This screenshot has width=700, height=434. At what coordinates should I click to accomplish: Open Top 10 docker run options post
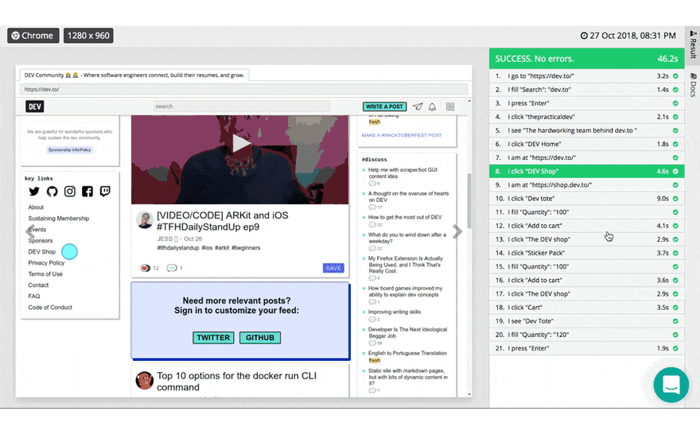coord(236,382)
